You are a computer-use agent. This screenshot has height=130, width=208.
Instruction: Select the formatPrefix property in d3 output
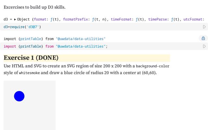click(75, 19)
